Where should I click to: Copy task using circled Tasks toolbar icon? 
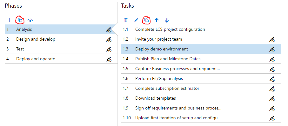(x=146, y=20)
